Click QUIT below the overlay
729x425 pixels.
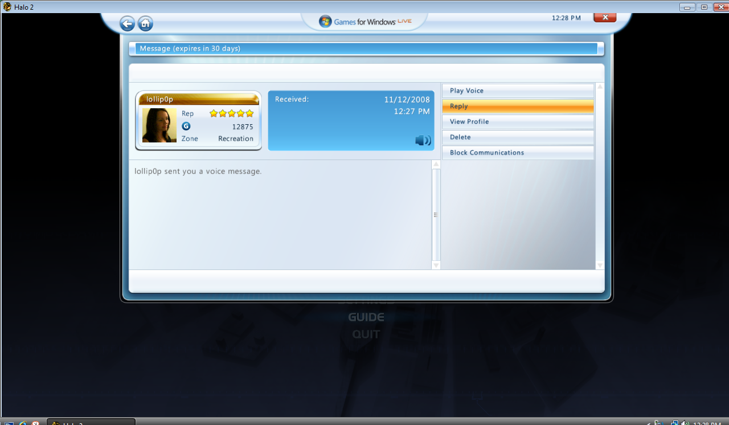click(x=366, y=334)
